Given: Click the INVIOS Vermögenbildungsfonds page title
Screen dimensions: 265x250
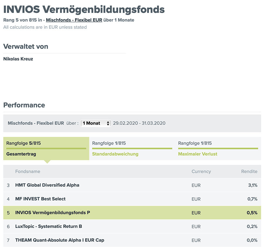Looking at the screenshot, I should 84,9.
